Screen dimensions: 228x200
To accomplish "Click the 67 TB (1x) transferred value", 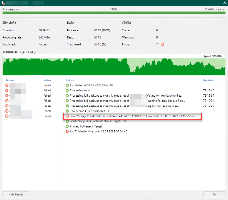I will 100,44.
